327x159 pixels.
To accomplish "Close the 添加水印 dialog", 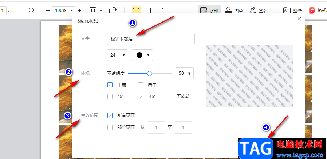I will click(x=299, y=19).
